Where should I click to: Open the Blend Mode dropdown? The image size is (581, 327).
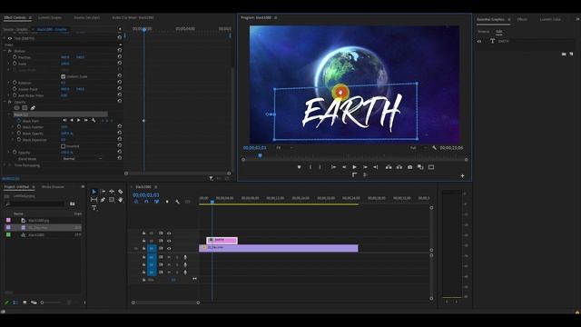tap(83, 159)
